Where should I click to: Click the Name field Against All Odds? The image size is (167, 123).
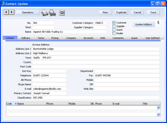(x=69, y=32)
